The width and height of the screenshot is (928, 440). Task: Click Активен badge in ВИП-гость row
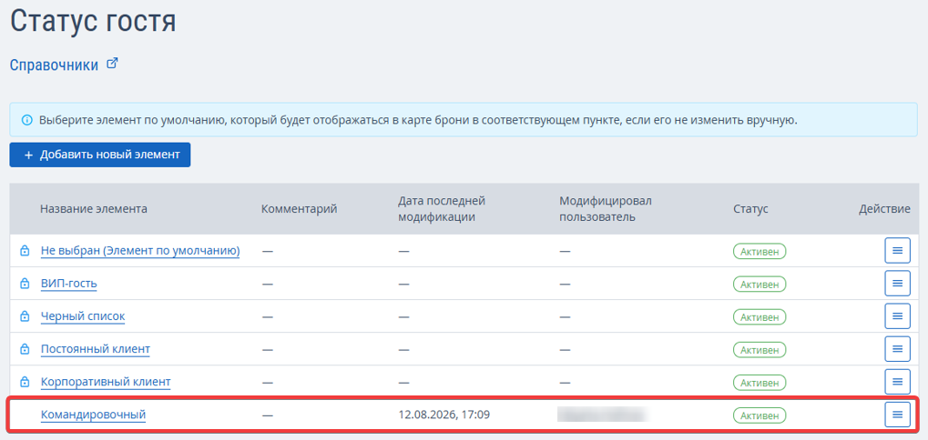coord(760,284)
